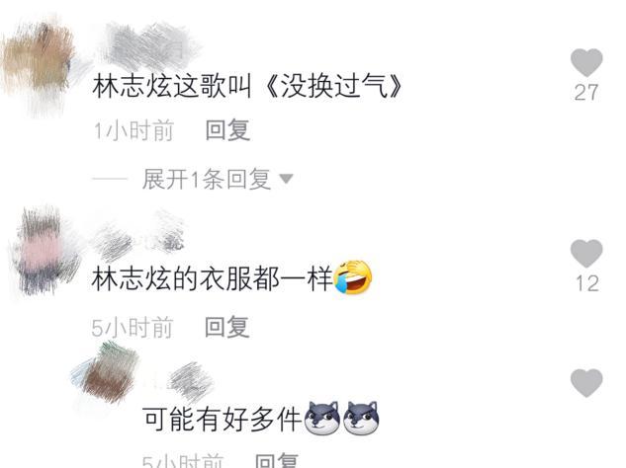Open the first commenter's avatar
The image size is (626, 468).
(x=38, y=66)
